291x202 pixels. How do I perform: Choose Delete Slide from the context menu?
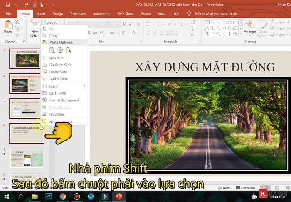coord(64,72)
